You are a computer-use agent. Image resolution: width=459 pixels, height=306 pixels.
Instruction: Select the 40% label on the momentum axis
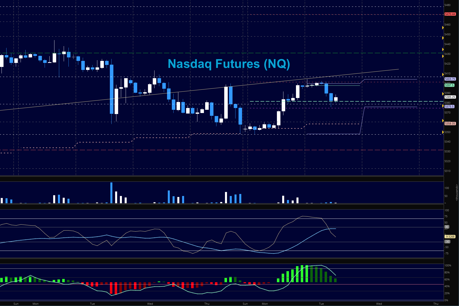tap(447, 286)
